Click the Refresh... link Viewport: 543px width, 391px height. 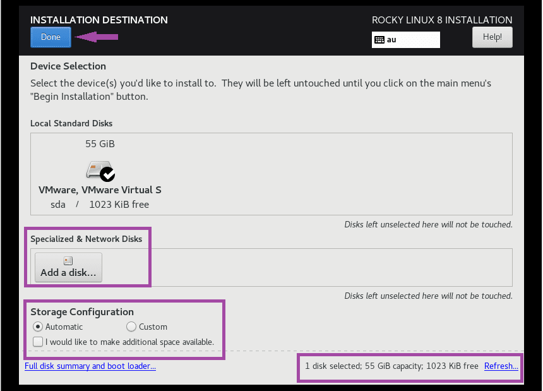[501, 366]
